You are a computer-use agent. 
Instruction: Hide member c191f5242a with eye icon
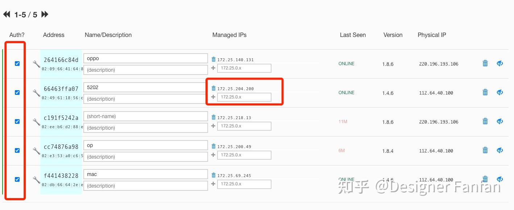[x=500, y=121]
